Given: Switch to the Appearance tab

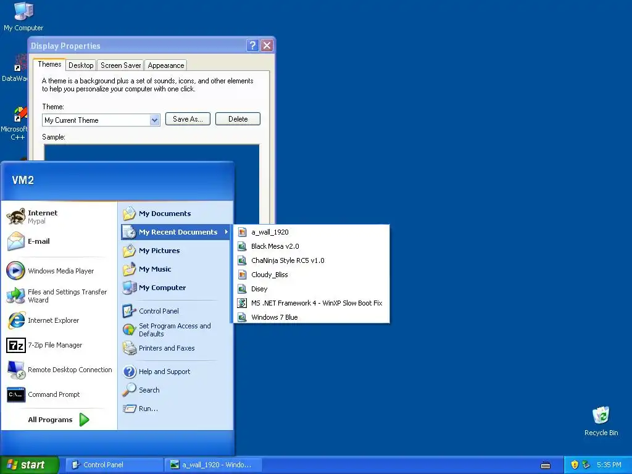Looking at the screenshot, I should click(x=165, y=65).
